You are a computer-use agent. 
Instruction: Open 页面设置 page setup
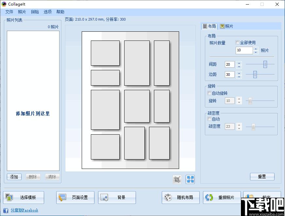(75, 197)
